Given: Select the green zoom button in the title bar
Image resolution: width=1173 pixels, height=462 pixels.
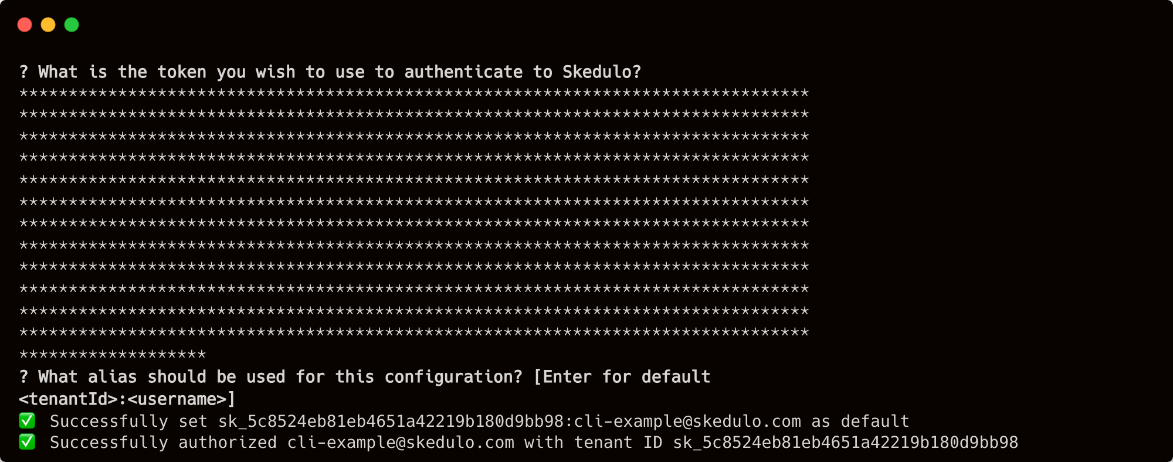Looking at the screenshot, I should click(x=71, y=25).
